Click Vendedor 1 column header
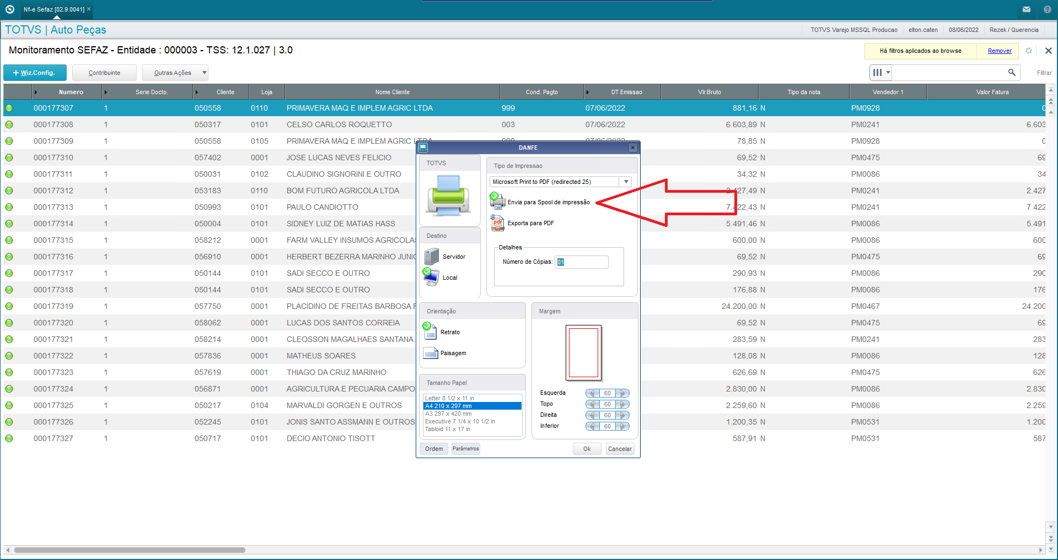This screenshot has height=560, width=1058. pyautogui.click(x=888, y=92)
